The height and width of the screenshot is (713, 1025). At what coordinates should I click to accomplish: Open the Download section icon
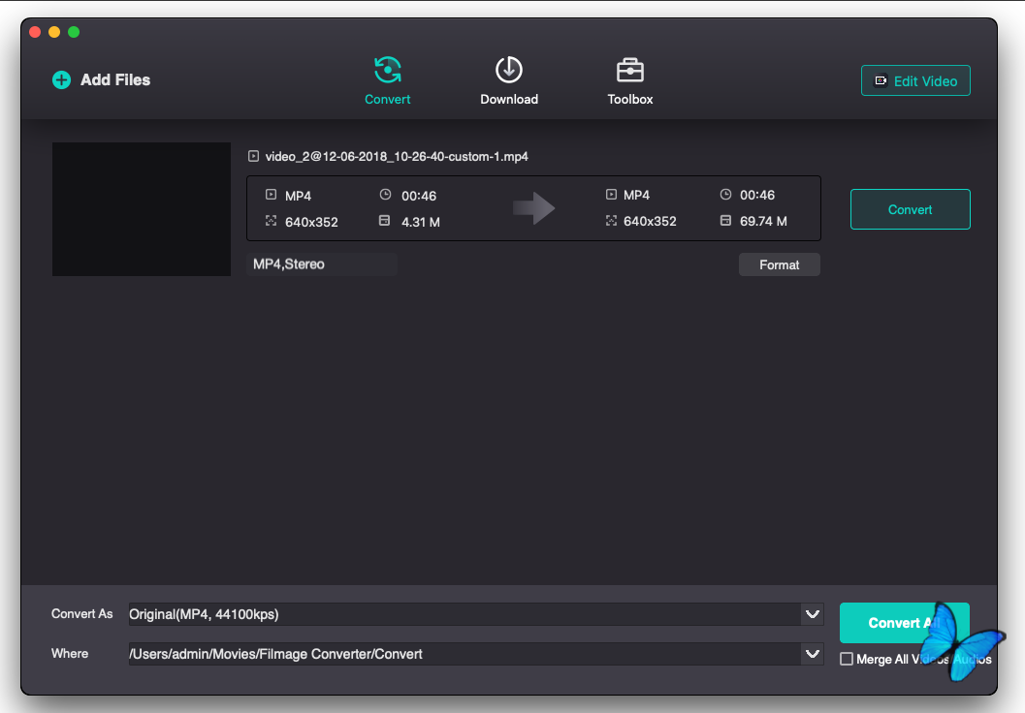point(509,71)
